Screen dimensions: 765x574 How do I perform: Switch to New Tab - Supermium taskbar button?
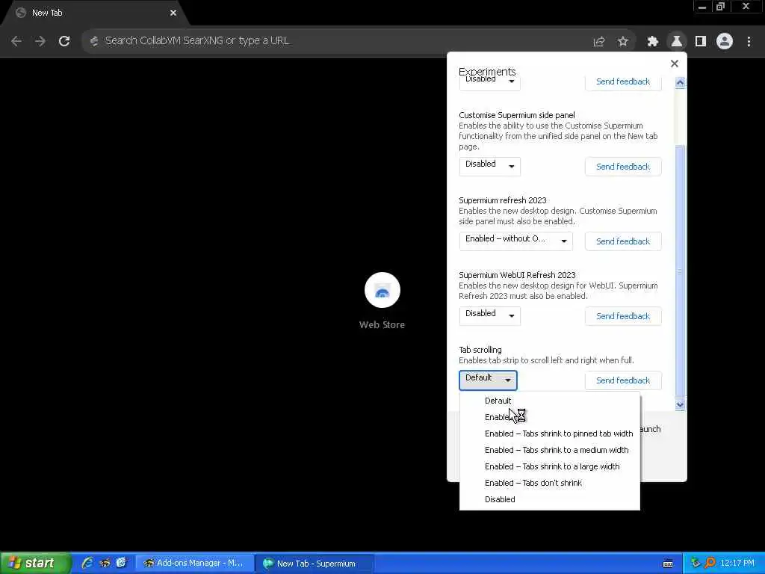(315, 564)
